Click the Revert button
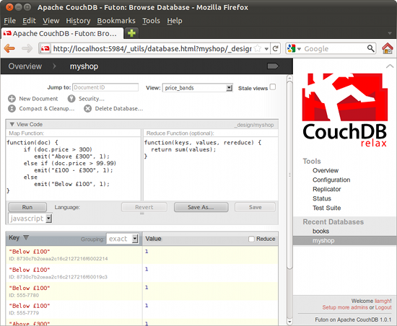The height and width of the screenshot is (326, 397). point(144,207)
